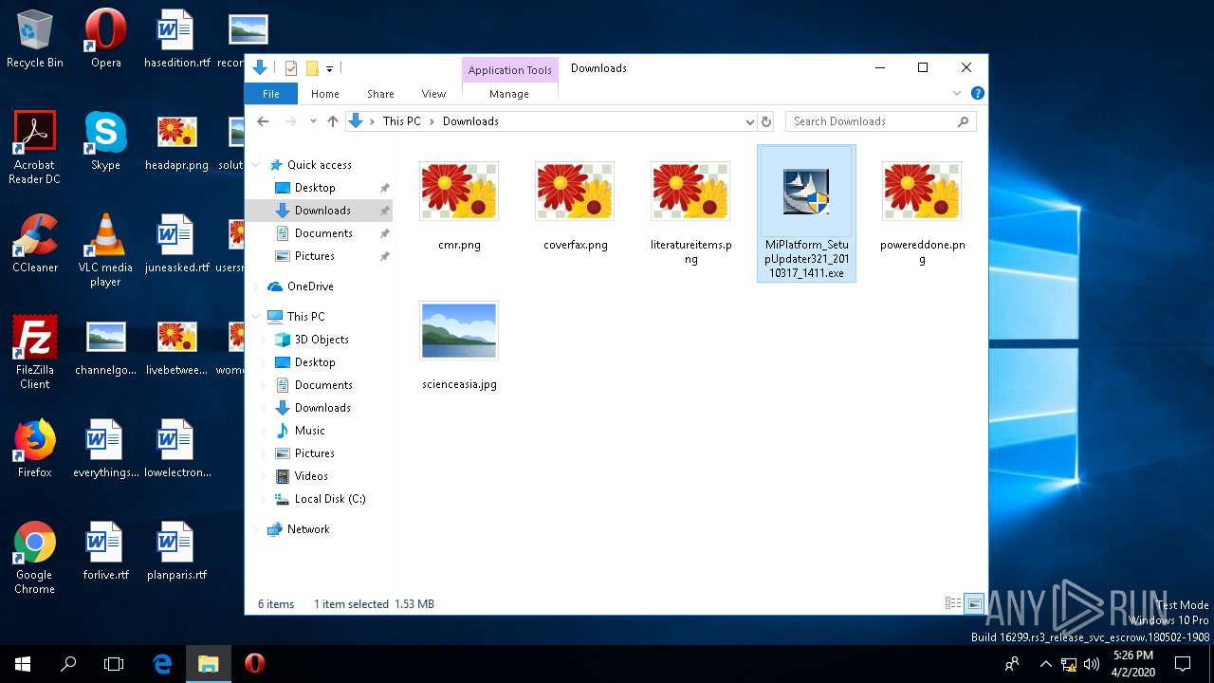Select MiPlatform_SetupUpdater exe file
The image size is (1214, 683).
pyautogui.click(x=806, y=213)
